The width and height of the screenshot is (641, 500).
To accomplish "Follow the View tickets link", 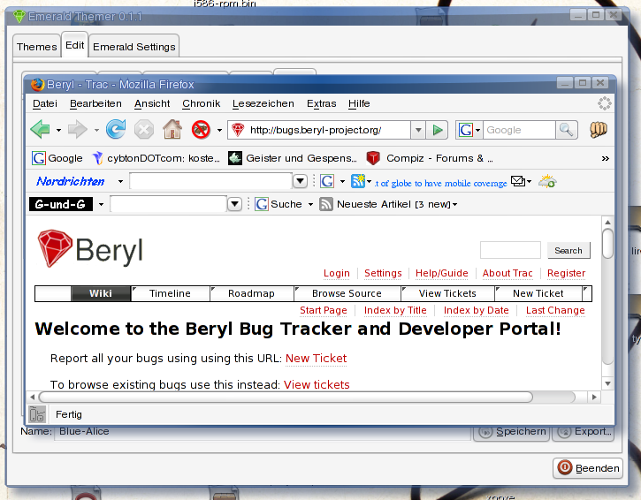I will 317,385.
